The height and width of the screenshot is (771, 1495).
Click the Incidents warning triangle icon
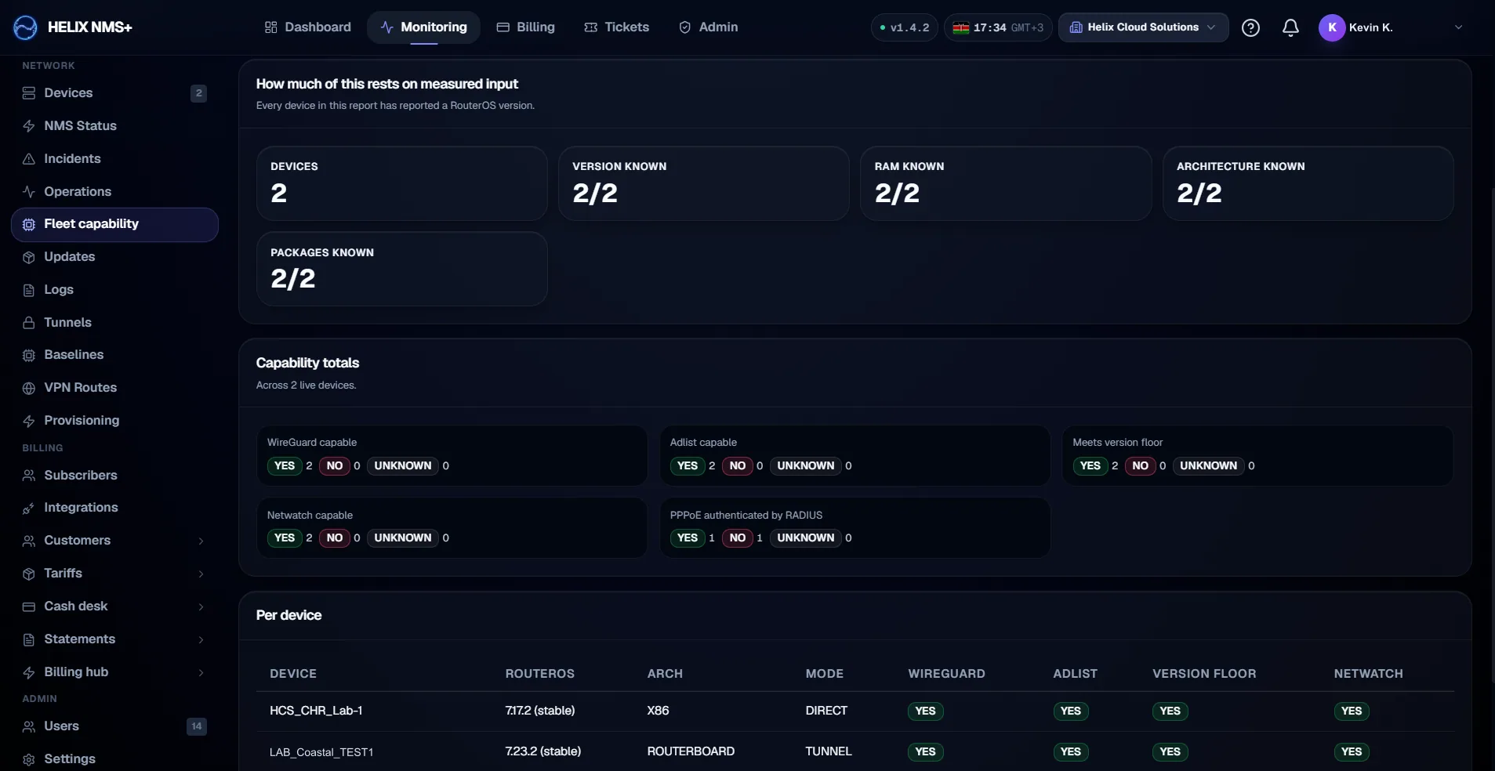click(29, 159)
